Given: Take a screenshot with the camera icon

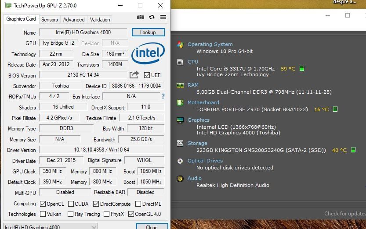Looking at the screenshot, I should [x=141, y=17].
